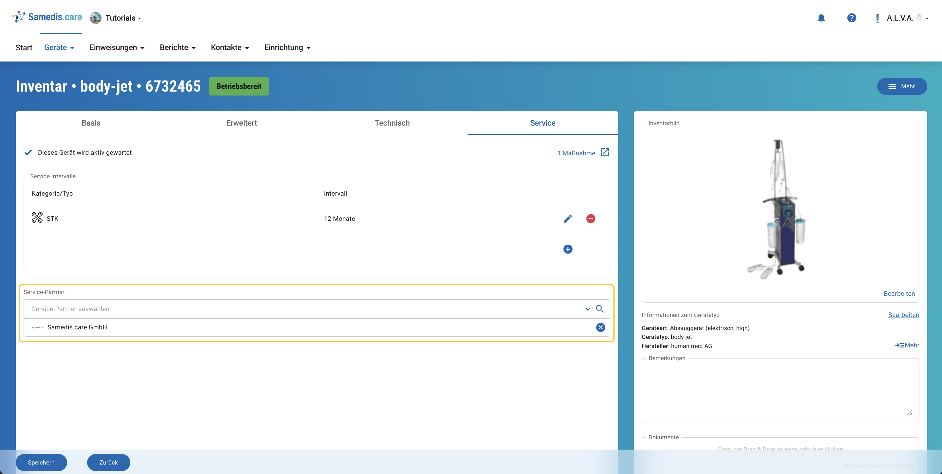Switch to the Technisch tab
This screenshot has width=942, height=474.
[x=392, y=123]
